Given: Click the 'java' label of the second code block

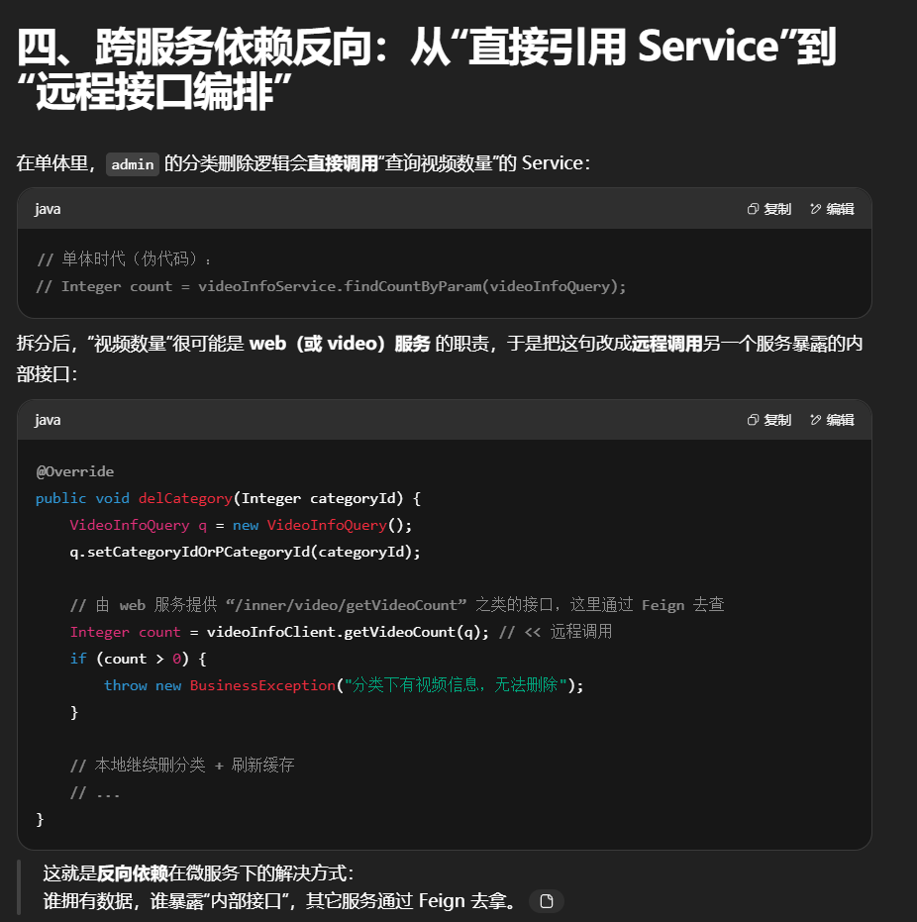Looking at the screenshot, I should tap(48, 420).
